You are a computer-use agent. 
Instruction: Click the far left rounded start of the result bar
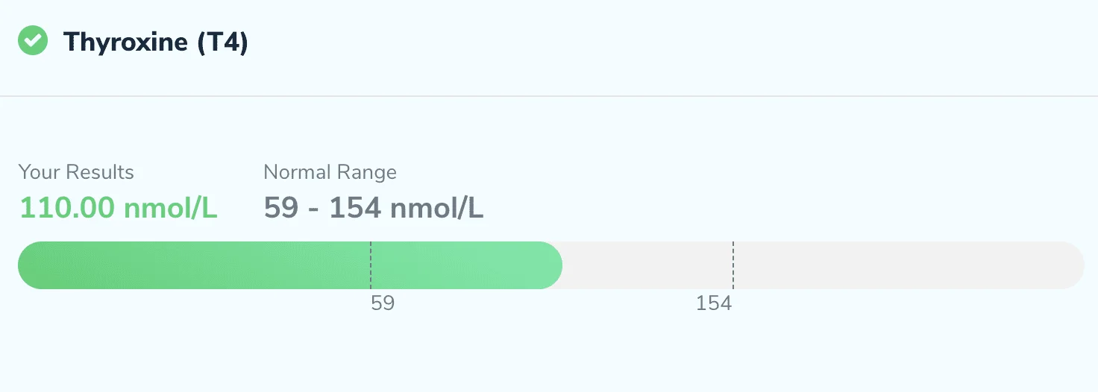pos(30,265)
